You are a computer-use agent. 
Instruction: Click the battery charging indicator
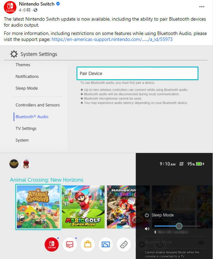pos(200,164)
